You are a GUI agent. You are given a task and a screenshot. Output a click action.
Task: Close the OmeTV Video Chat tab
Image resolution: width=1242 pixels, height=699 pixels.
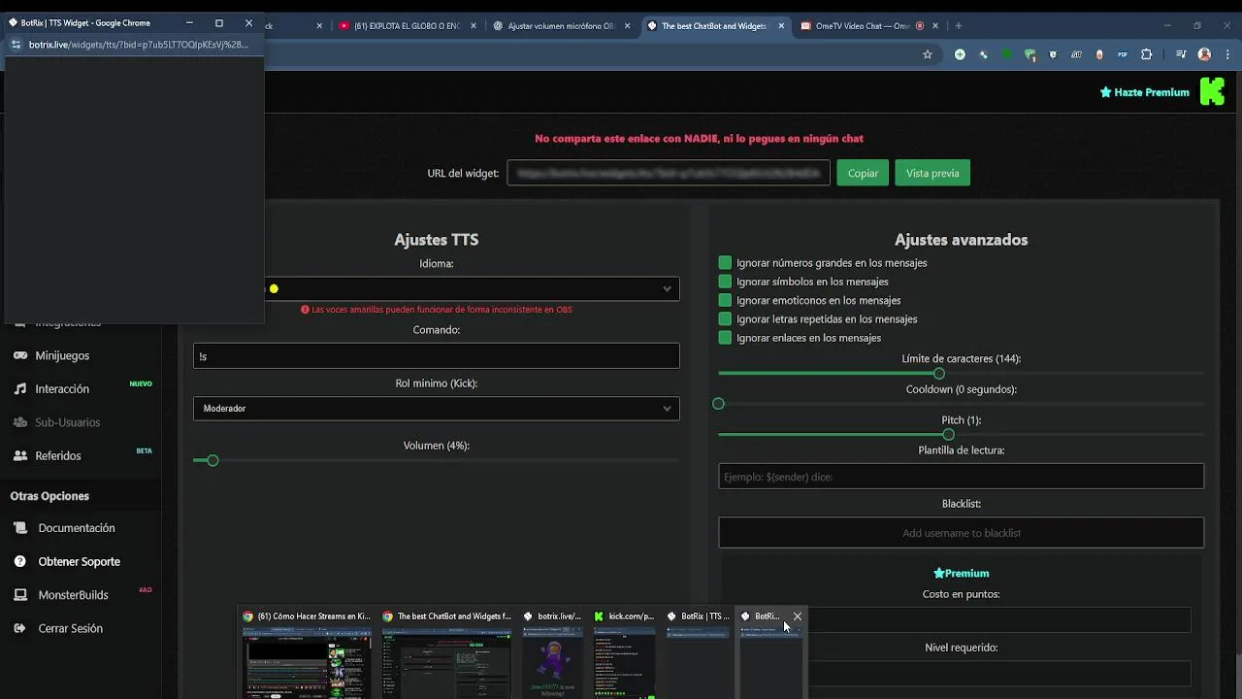[x=935, y=26]
